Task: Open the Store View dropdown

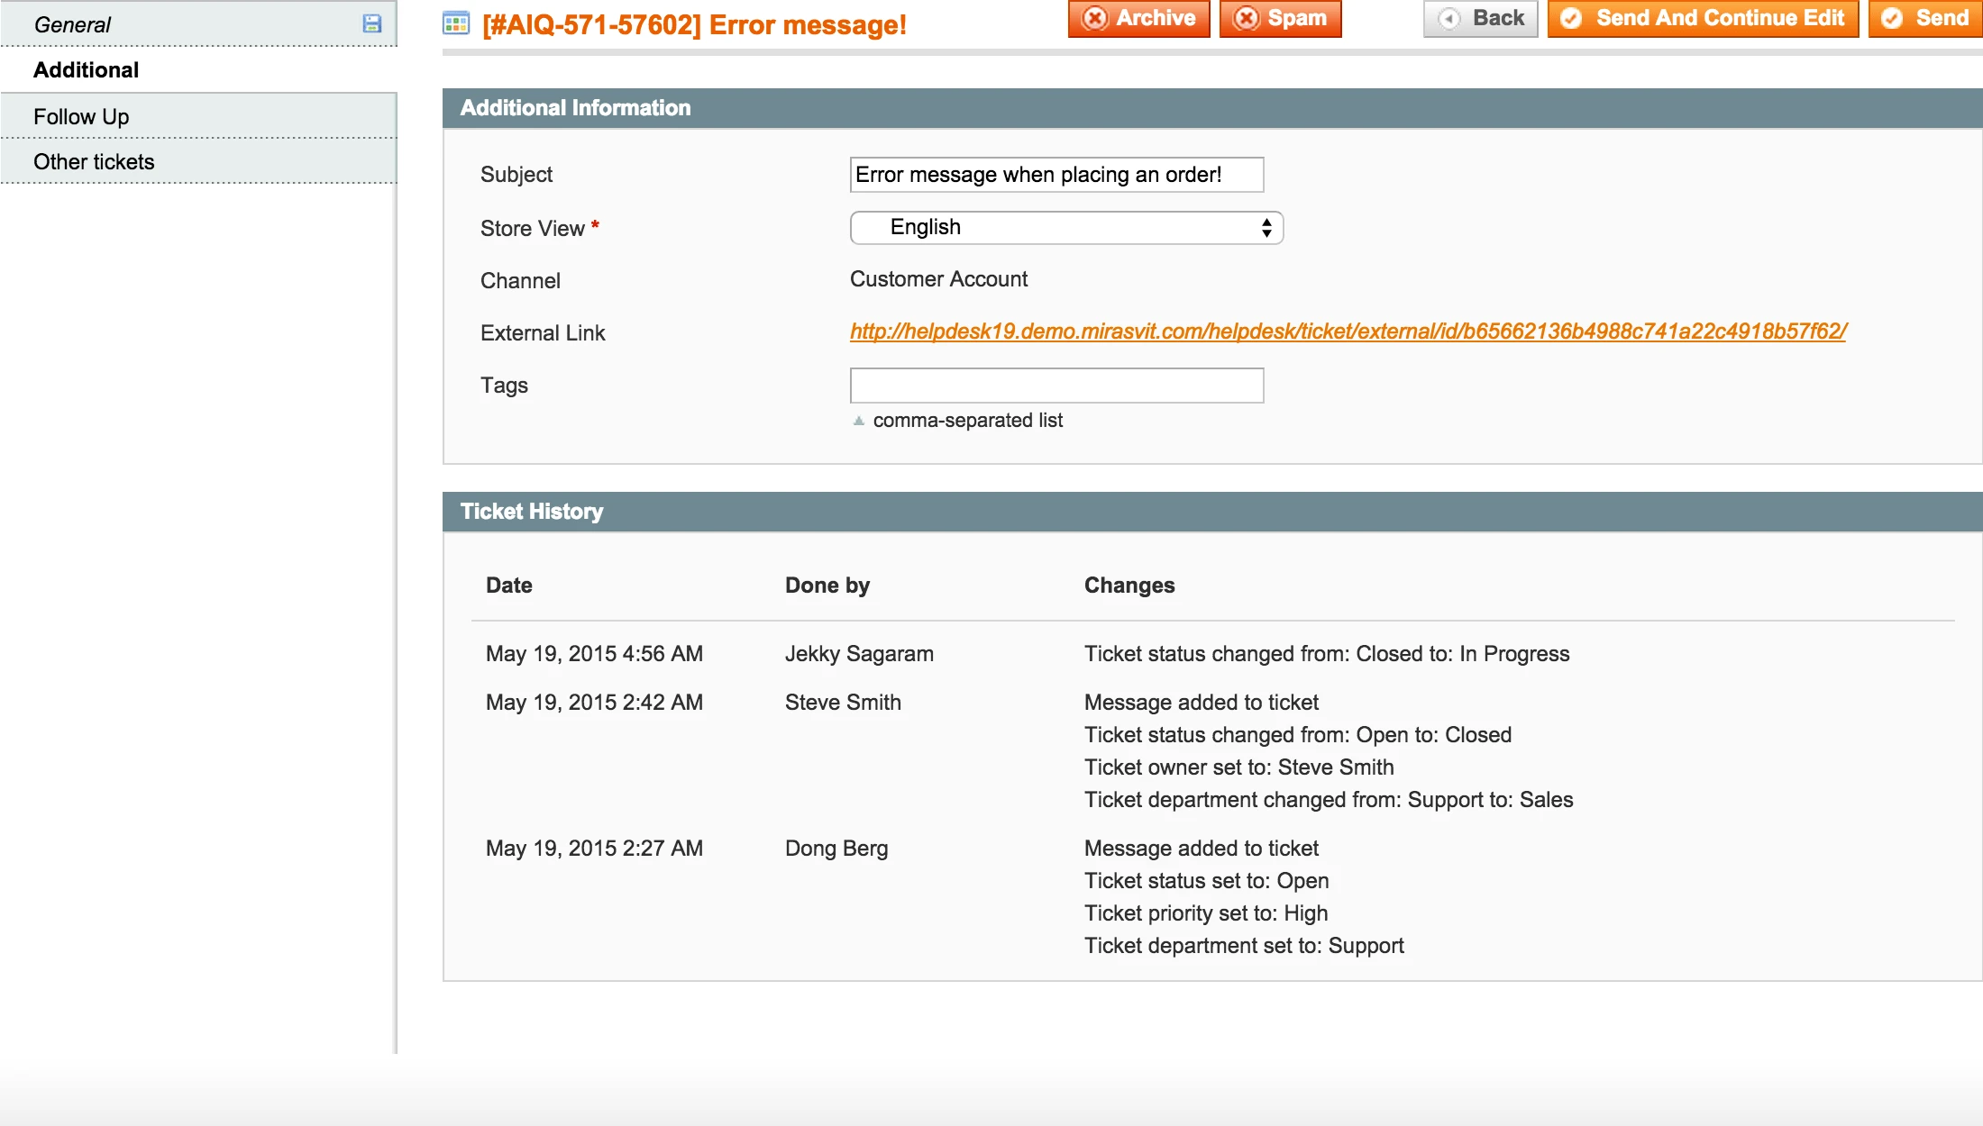Action: 1065,228
